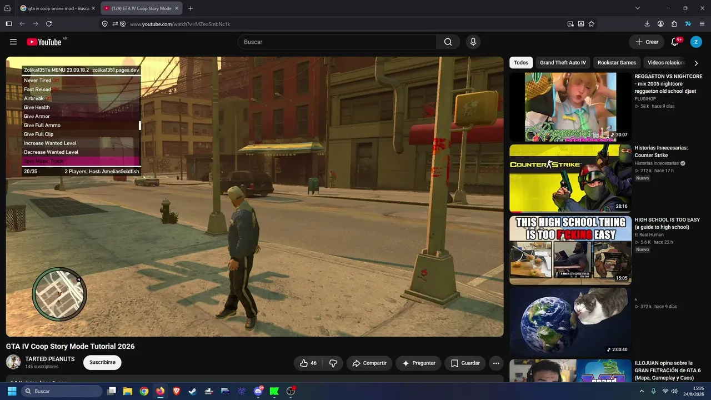Open Discord from the taskbar
Image resolution: width=711 pixels, height=400 pixels.
click(x=258, y=391)
